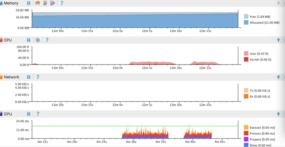Move the Network panel up
Screen dimensions: 285x147
click(278, 77)
